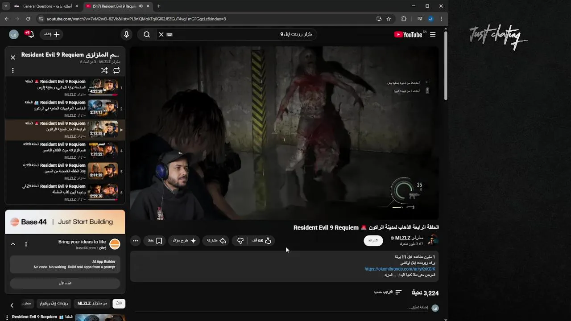Open on-screen keyboard icon in search box
The image size is (571, 321).
[x=170, y=34]
